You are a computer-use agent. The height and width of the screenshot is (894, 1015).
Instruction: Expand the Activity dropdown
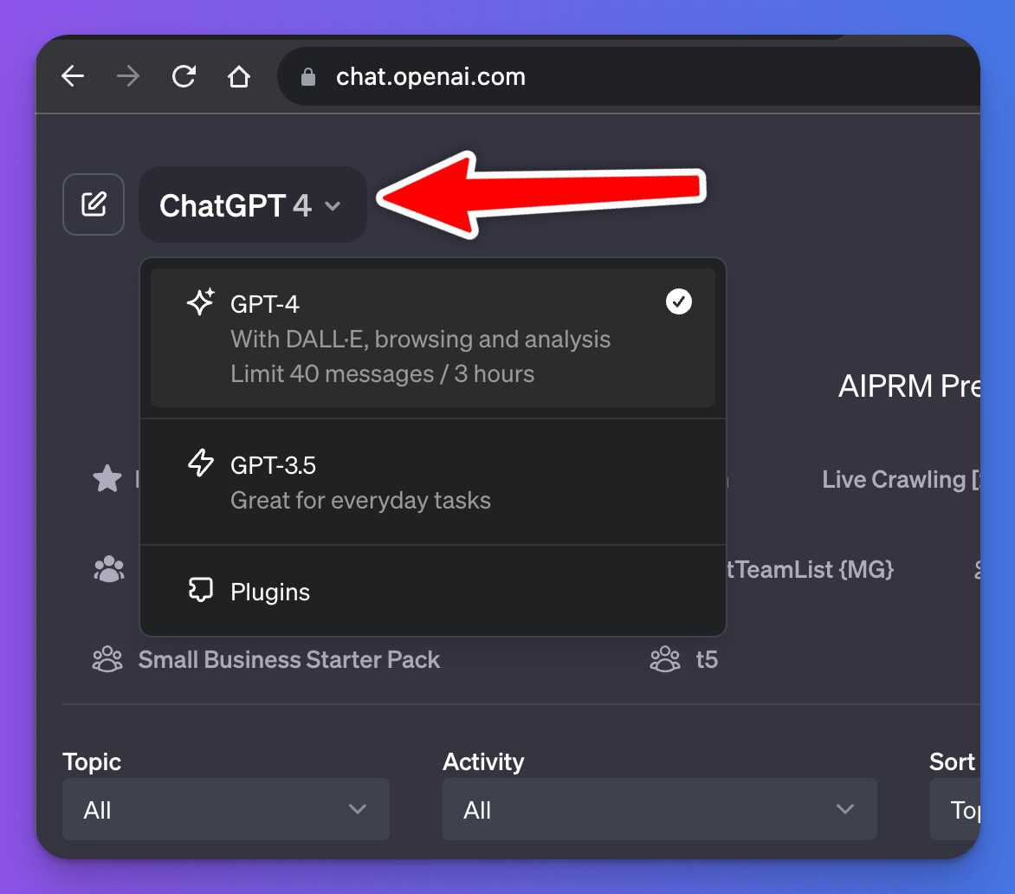(x=659, y=809)
